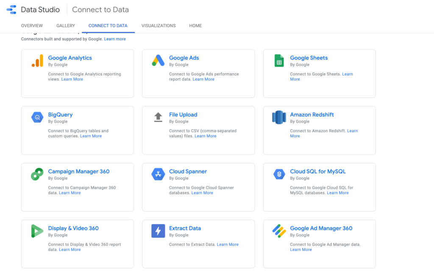The width and height of the screenshot is (434, 271).
Task: Click the 'Connect to Data' page heading
Action: tap(100, 10)
